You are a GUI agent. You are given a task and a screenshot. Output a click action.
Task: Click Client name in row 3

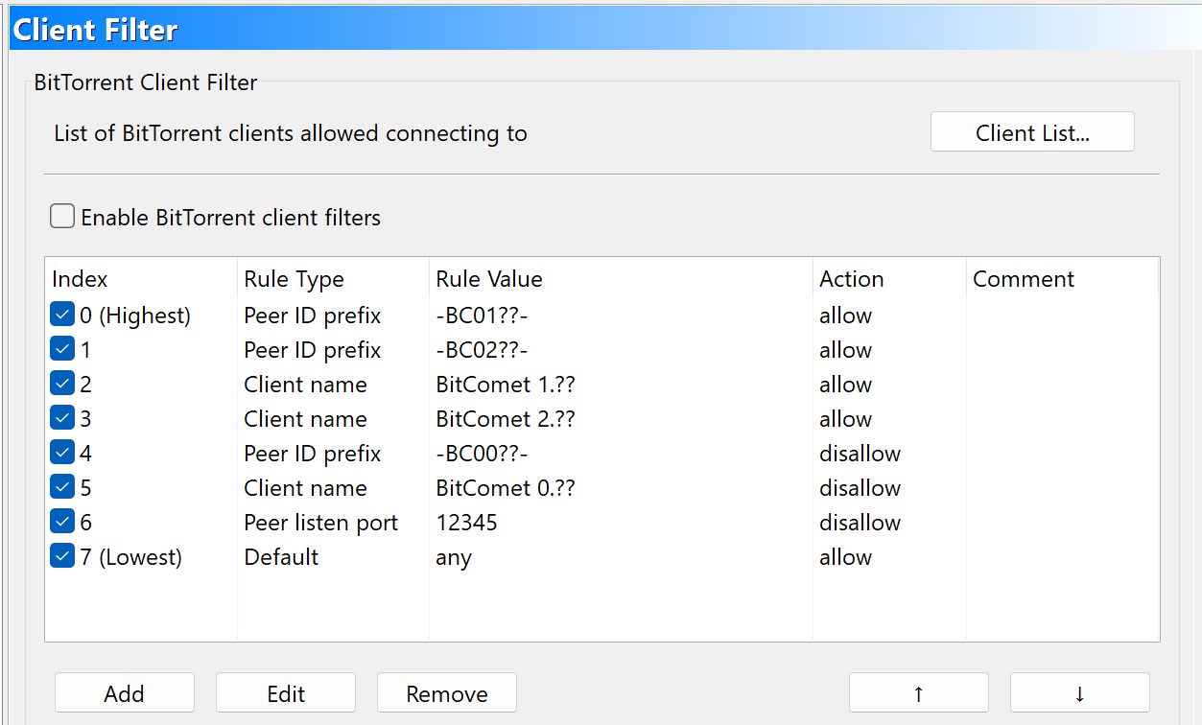coord(305,419)
